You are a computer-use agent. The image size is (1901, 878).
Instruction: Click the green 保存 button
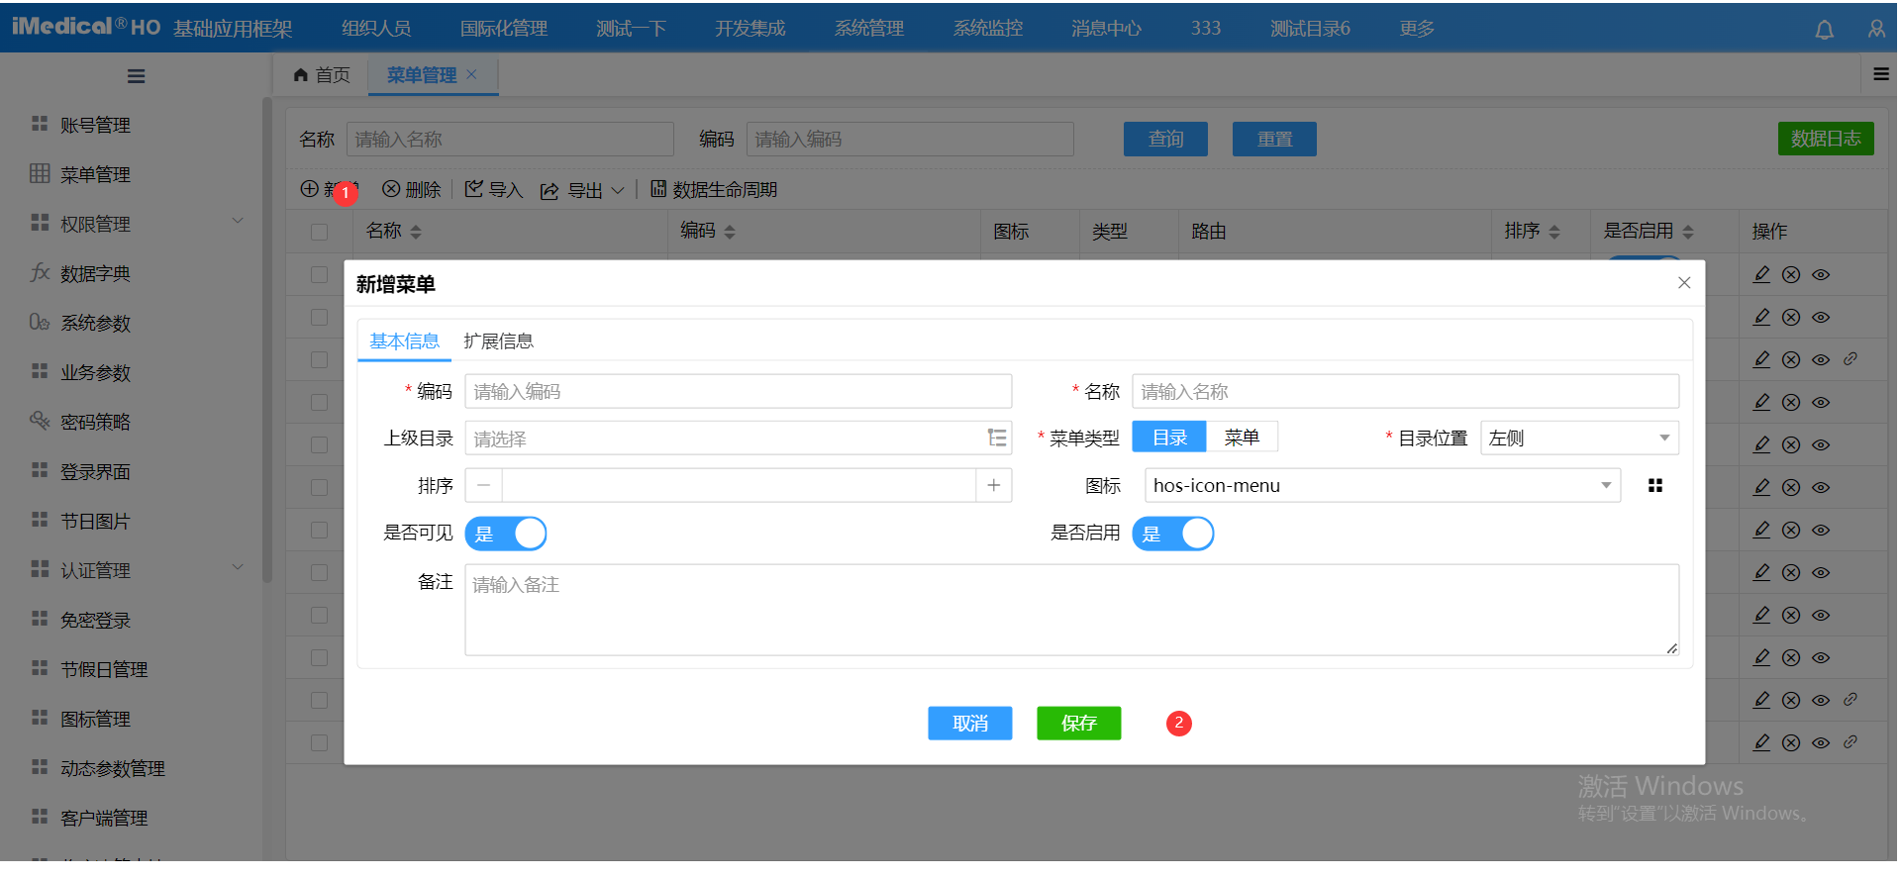(1078, 724)
